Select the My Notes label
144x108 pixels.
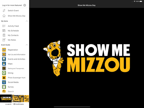pos(12,40)
